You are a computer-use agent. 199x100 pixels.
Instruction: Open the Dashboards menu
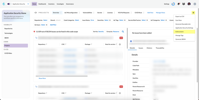[x=42, y=4]
